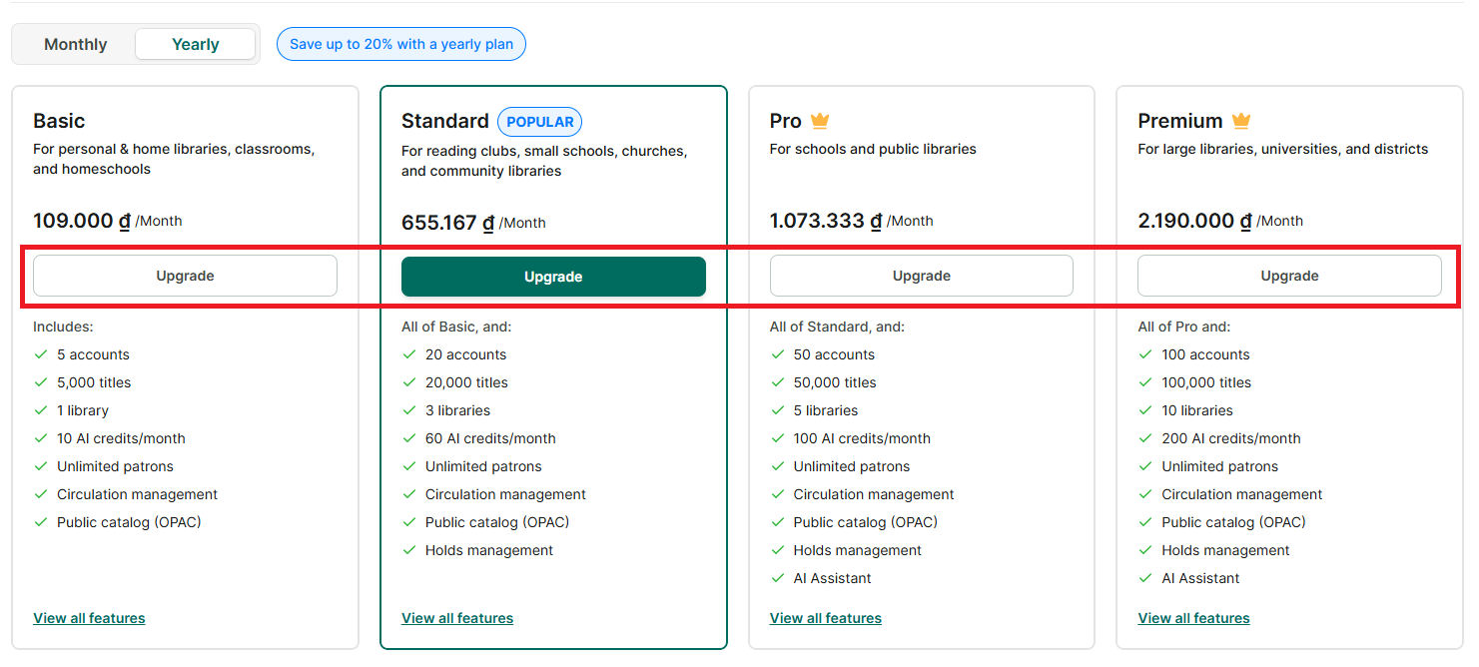1479x667 pixels.
Task: Click the '5,000 titles' feature line
Action: click(94, 382)
